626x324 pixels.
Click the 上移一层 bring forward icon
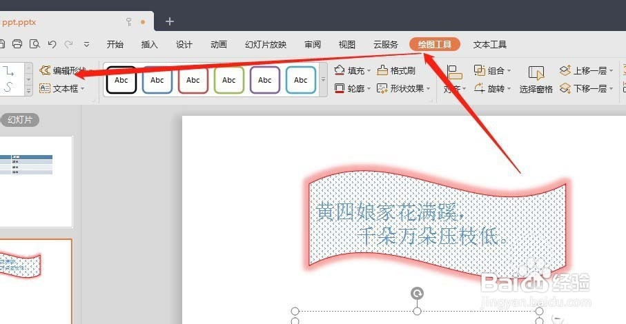(565, 70)
